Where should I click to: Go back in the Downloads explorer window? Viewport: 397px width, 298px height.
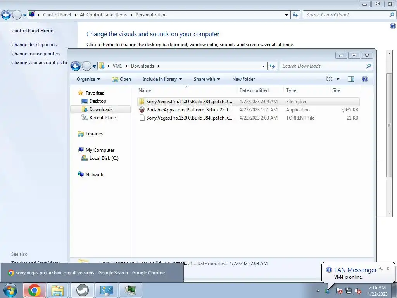tap(76, 66)
